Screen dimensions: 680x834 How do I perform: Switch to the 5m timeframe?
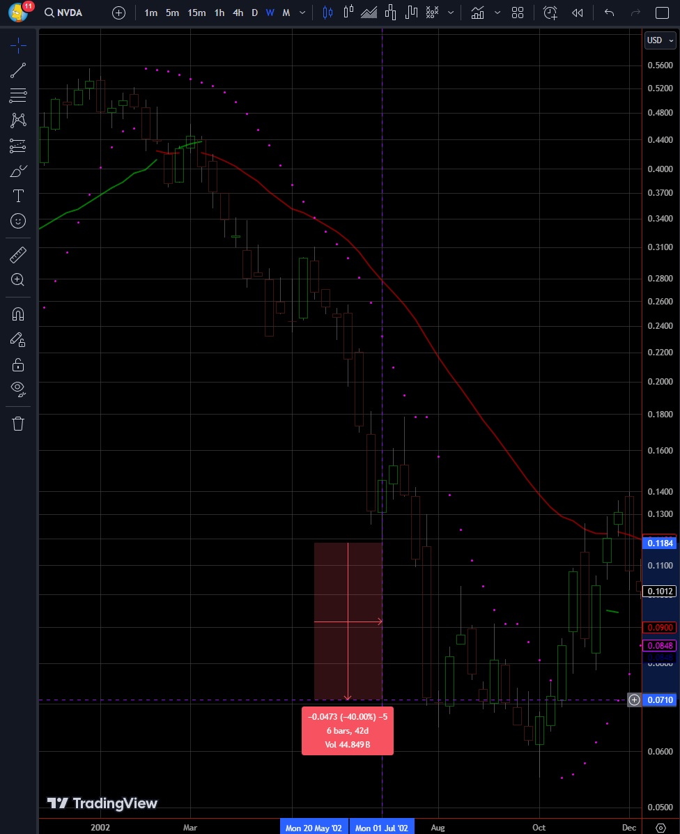coord(172,13)
